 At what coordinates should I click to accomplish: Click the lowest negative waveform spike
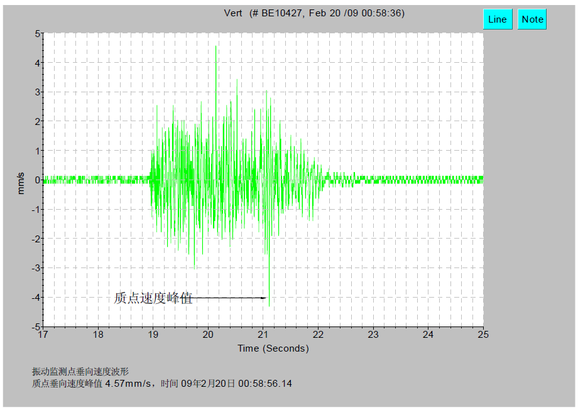269,305
